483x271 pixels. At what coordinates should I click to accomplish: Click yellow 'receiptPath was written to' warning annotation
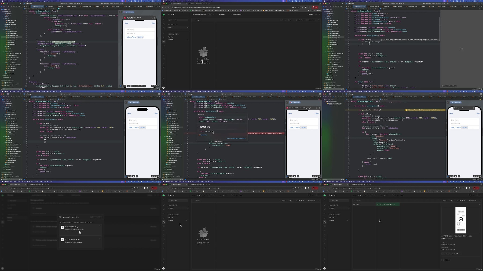[x=425, y=110]
